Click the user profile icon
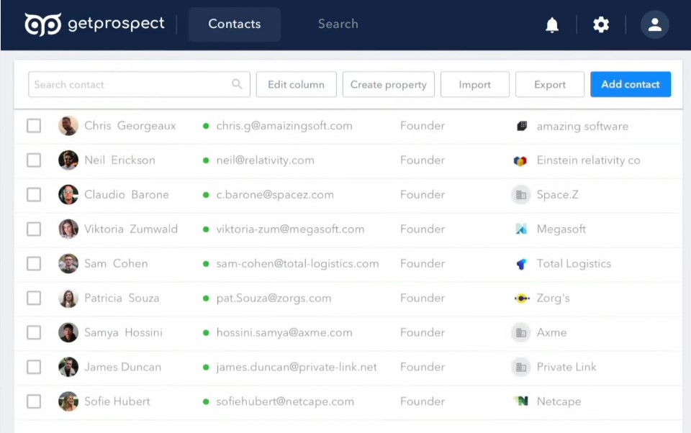The height and width of the screenshot is (433, 691). 654,24
